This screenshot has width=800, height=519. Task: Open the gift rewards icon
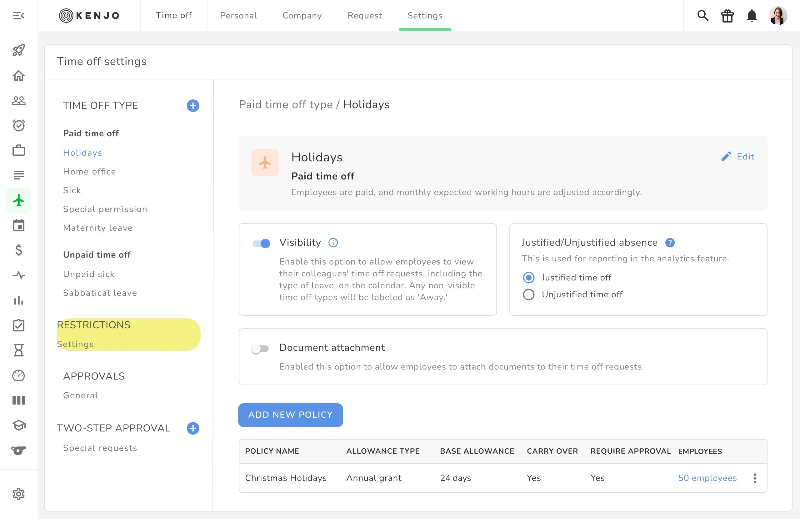pyautogui.click(x=727, y=16)
